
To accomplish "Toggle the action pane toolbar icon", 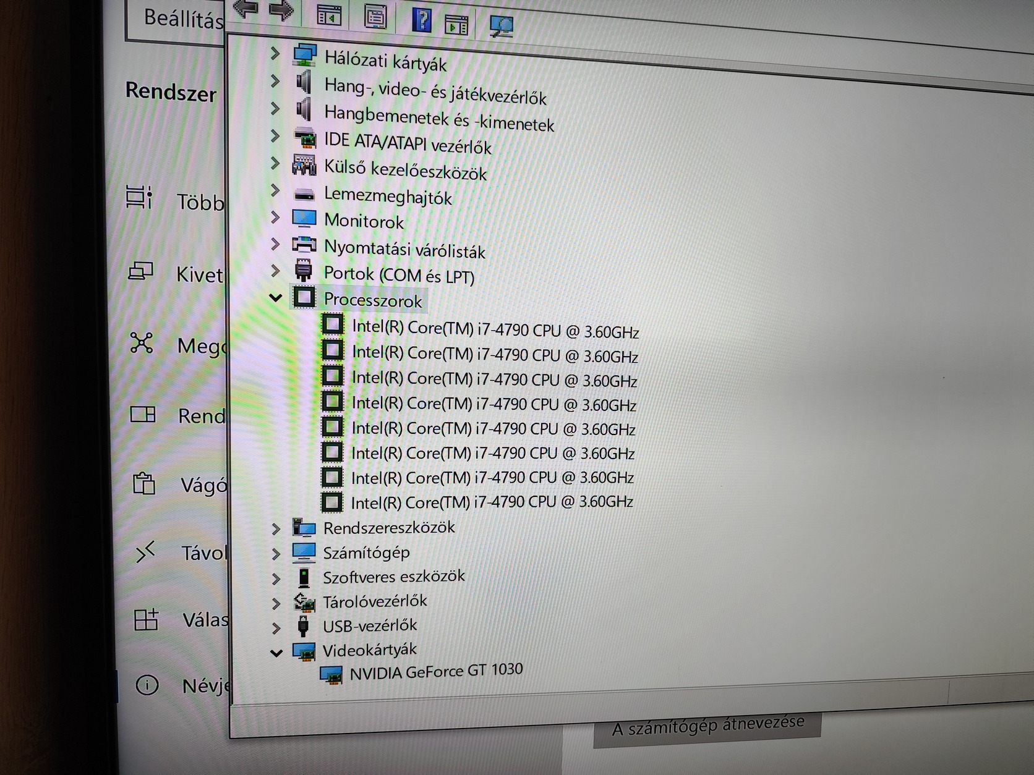I will (x=456, y=24).
